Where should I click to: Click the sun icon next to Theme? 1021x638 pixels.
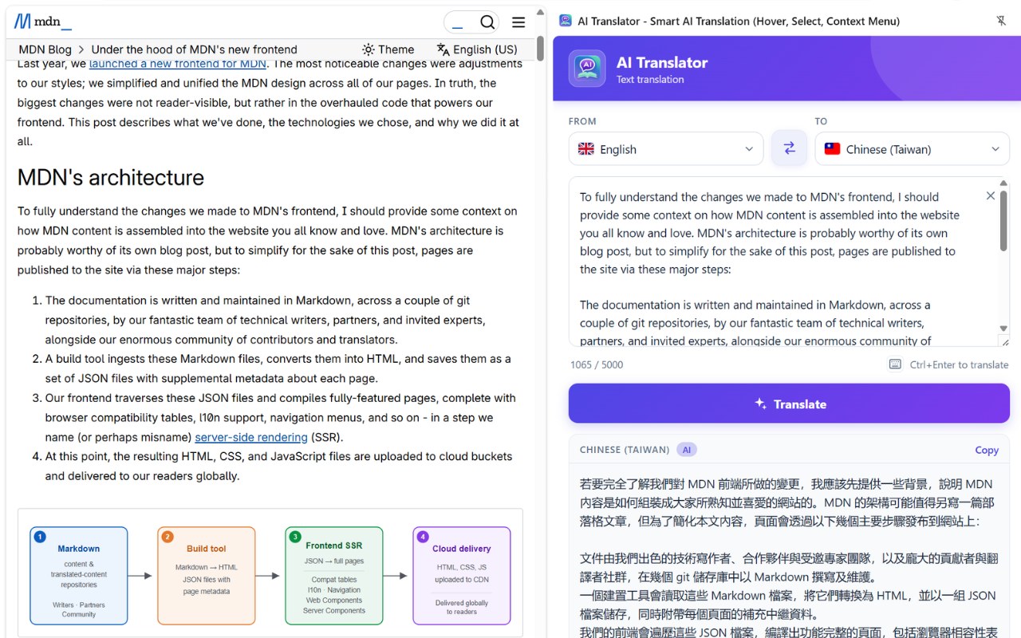368,49
